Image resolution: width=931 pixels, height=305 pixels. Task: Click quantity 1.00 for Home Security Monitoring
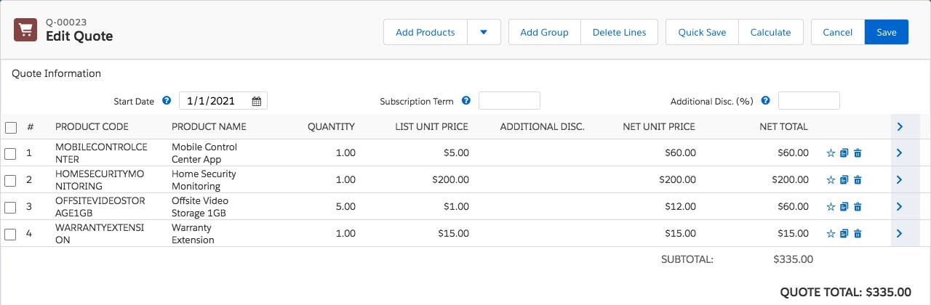(x=345, y=180)
